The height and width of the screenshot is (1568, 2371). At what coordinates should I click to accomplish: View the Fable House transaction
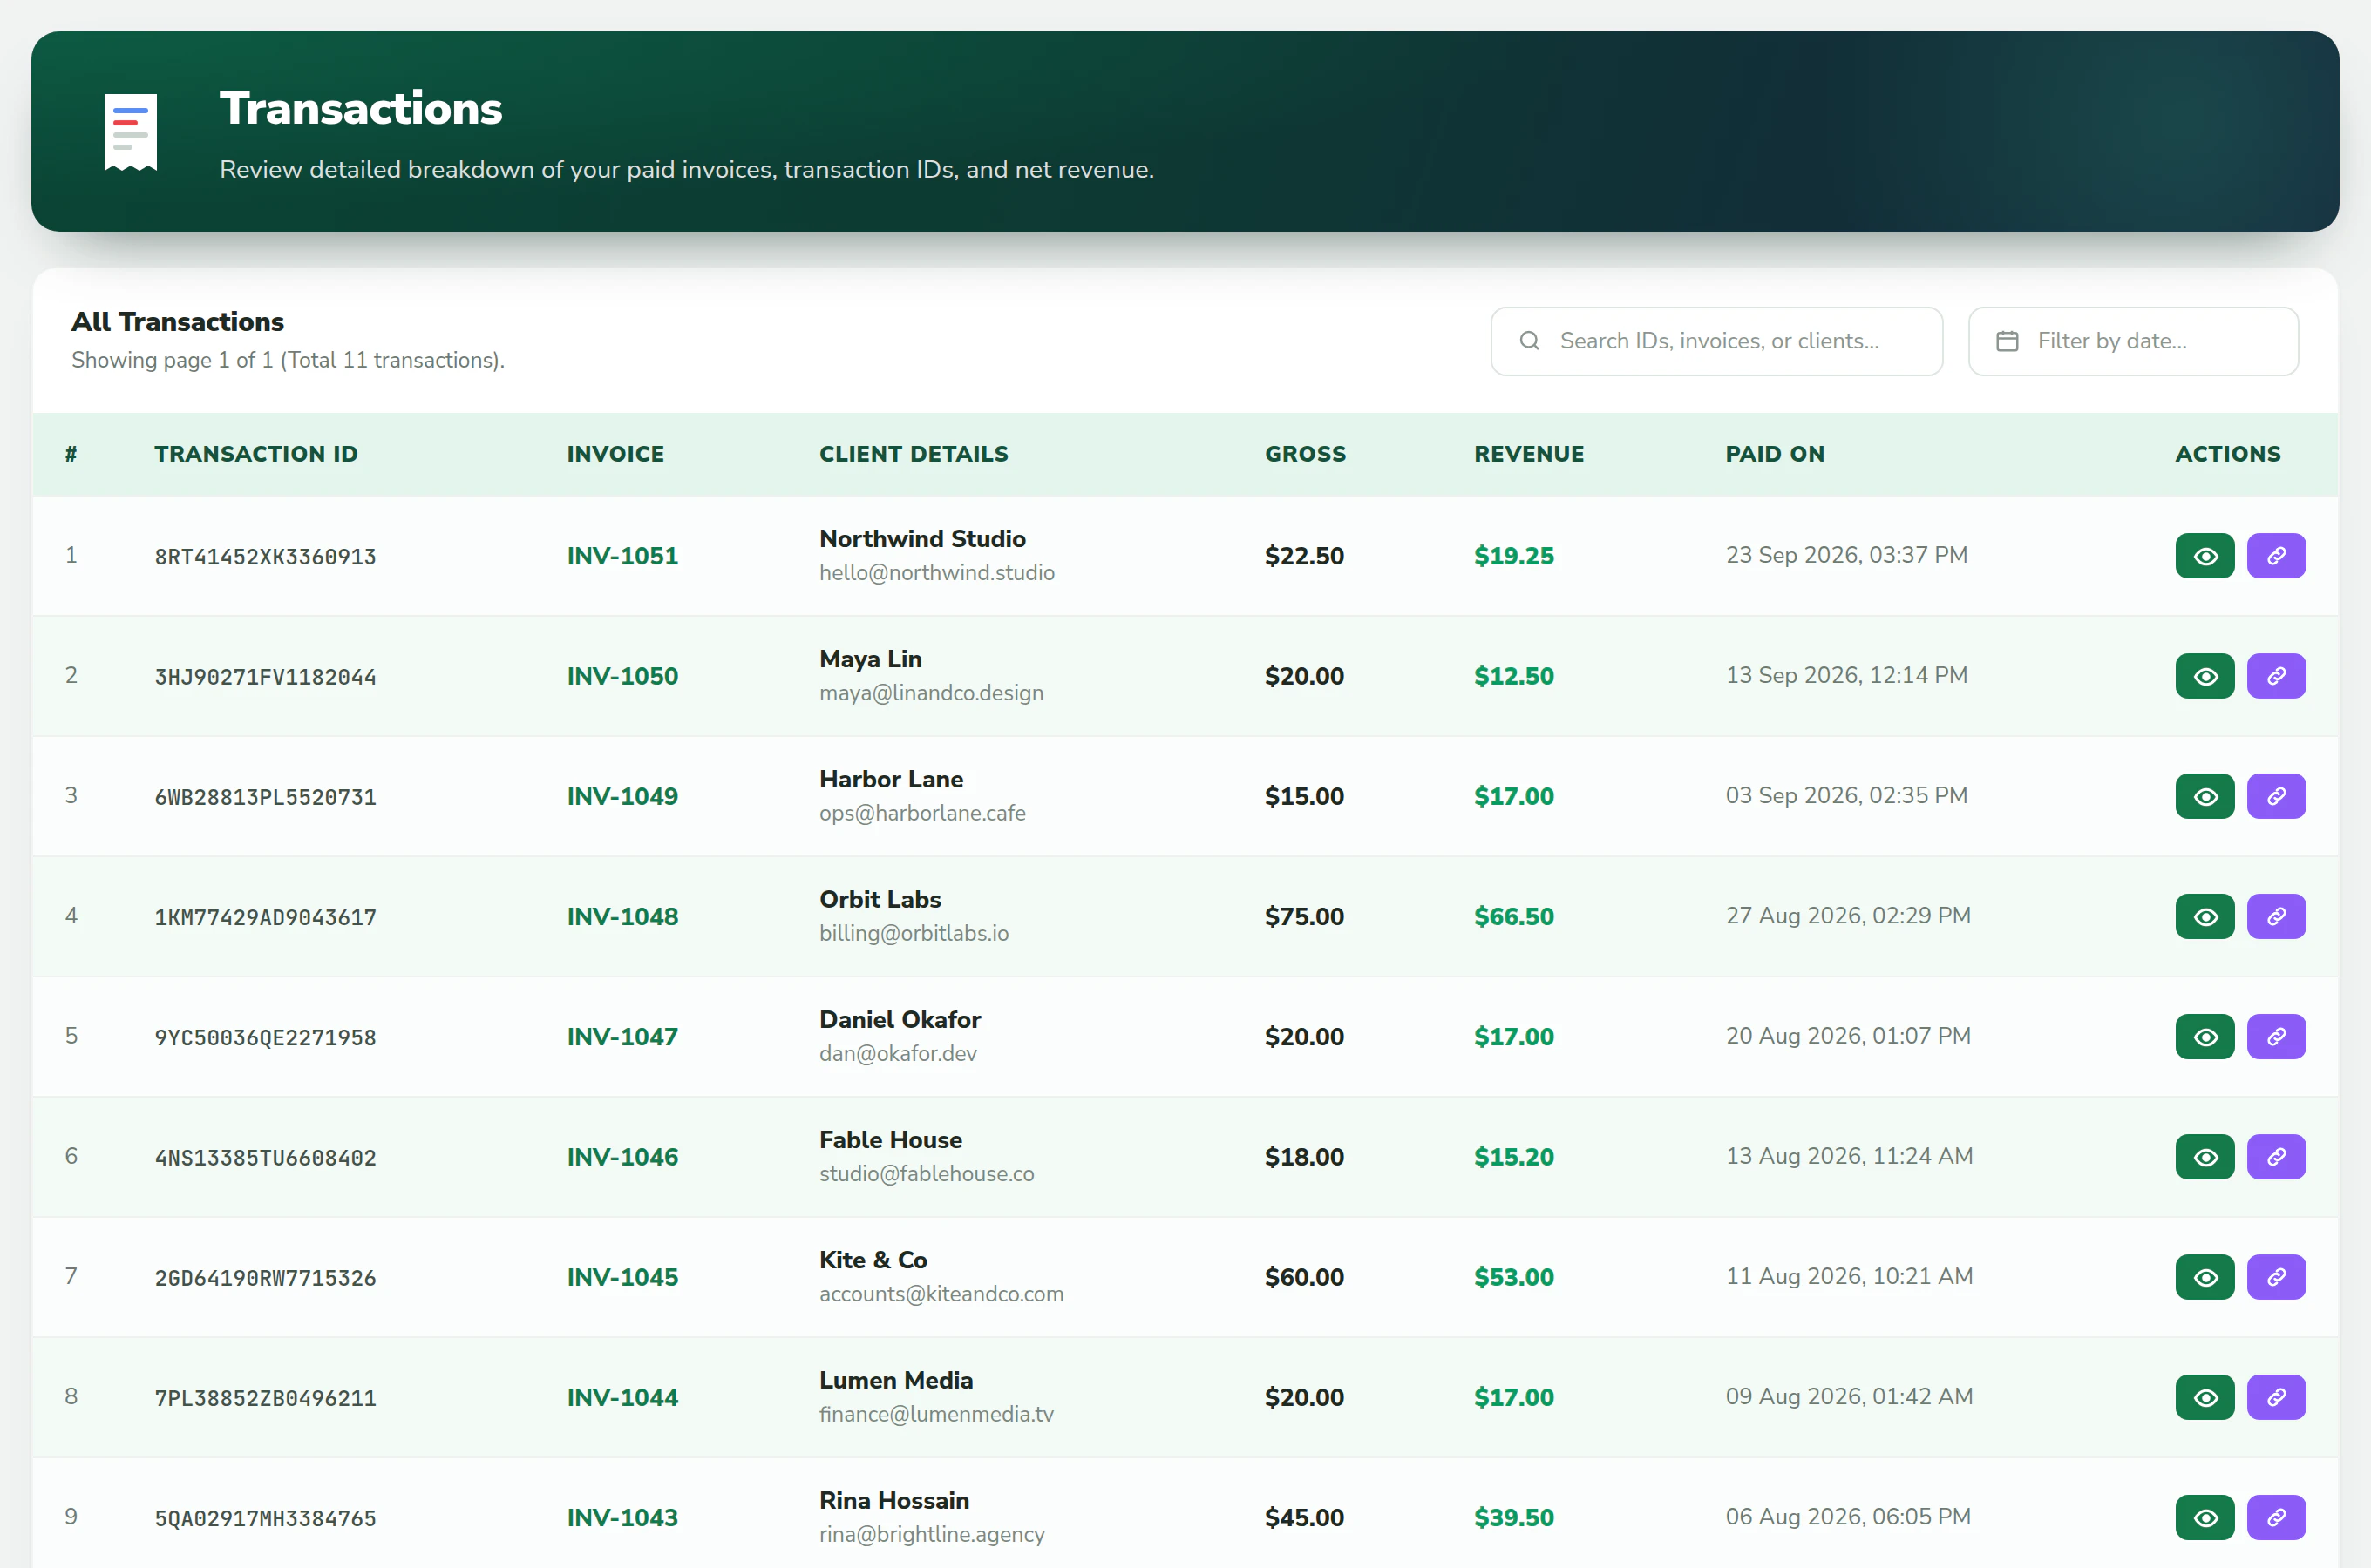2204,1157
